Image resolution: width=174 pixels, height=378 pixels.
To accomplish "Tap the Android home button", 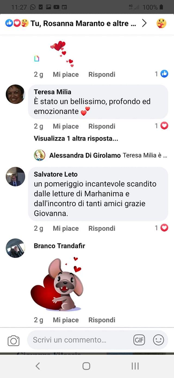I will click(x=86, y=366).
